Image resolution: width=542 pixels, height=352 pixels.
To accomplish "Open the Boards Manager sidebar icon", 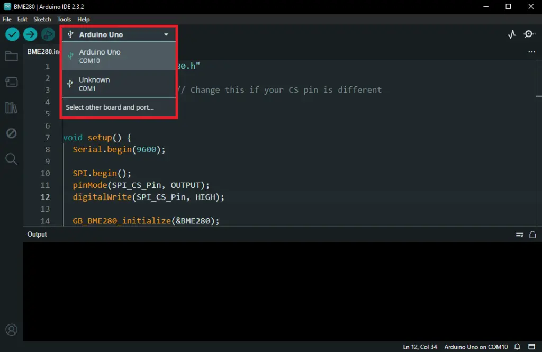I will point(12,82).
